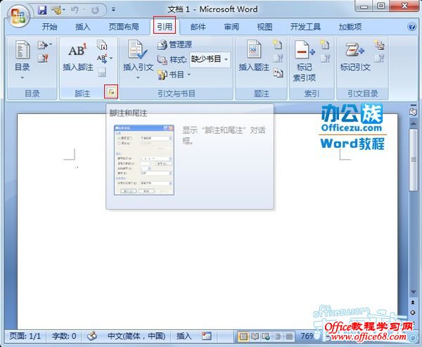Screen dimensions: 422x347
Task: Click 标记引文 button
Action: 355,57
